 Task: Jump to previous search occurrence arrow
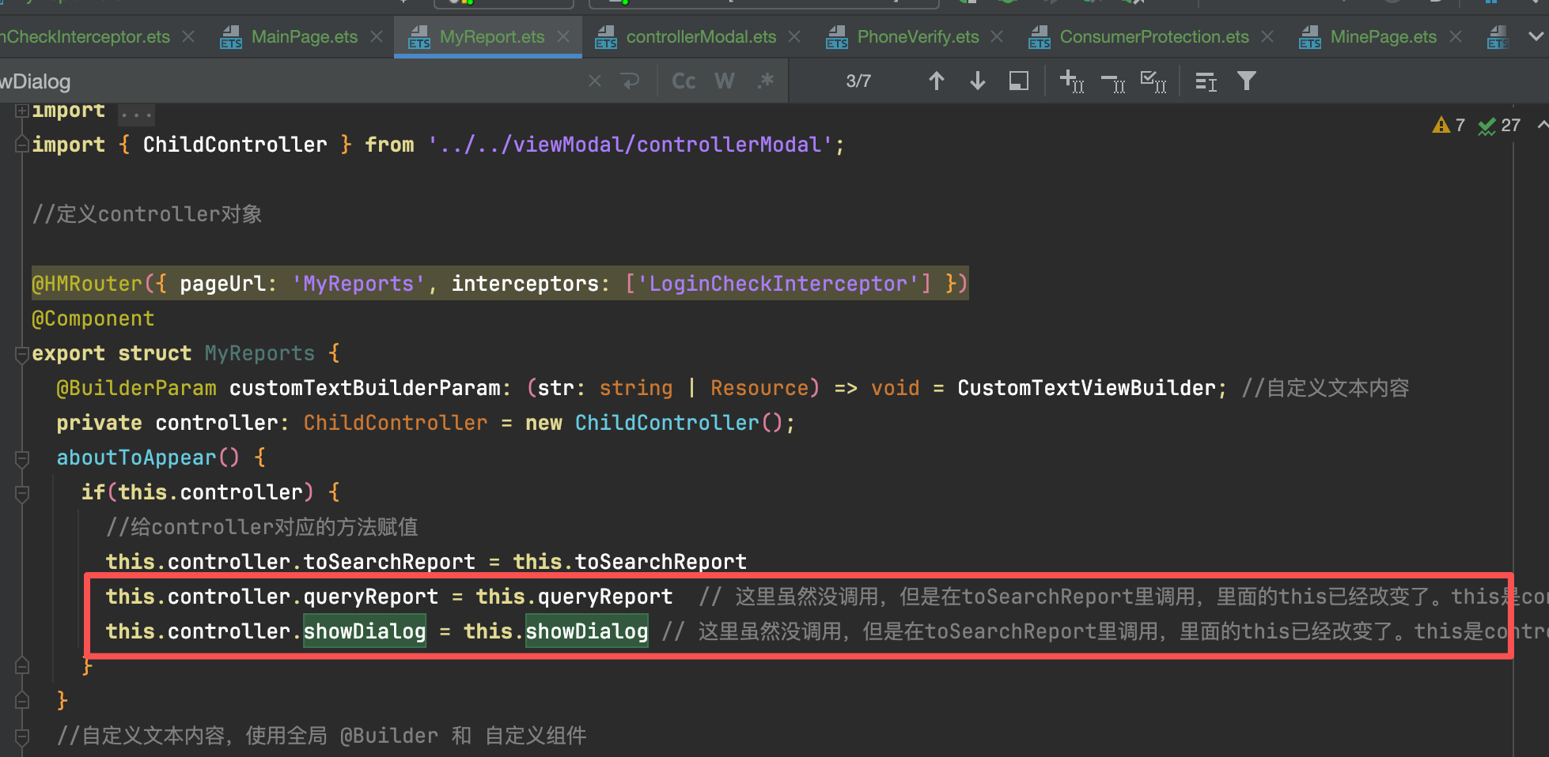[x=936, y=81]
